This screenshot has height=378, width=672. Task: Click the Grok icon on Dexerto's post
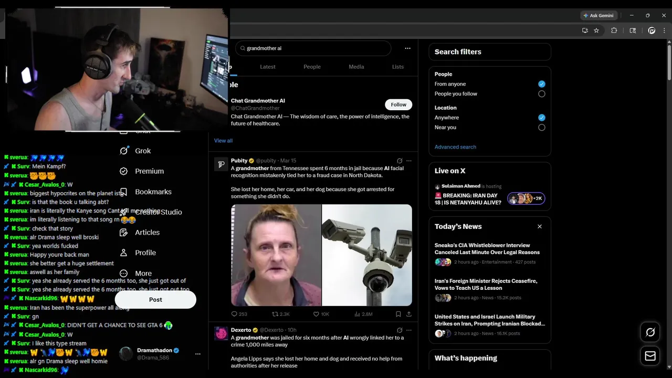click(x=400, y=330)
